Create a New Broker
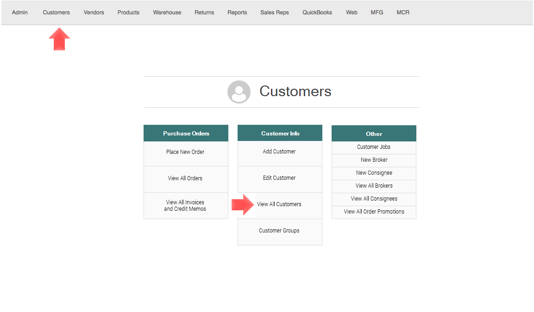This screenshot has height=312, width=534. tap(374, 160)
